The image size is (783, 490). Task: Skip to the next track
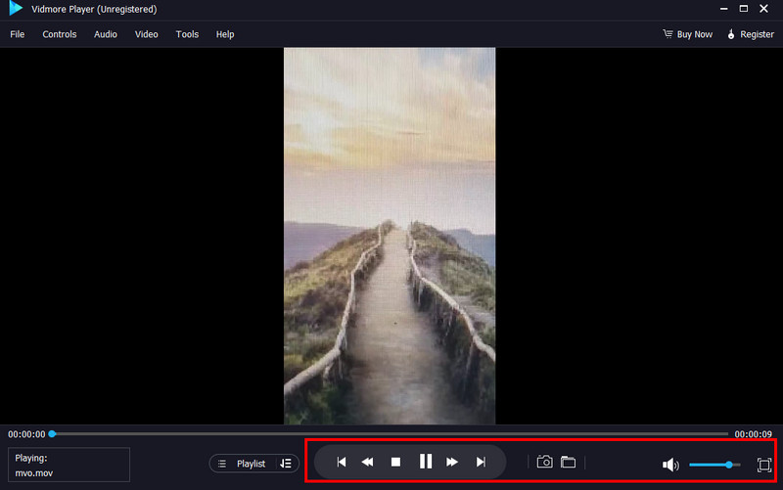[481, 462]
